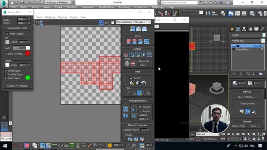267x150 pixels.
Task: Click the Open UV Editor button
Action: coord(247,97)
